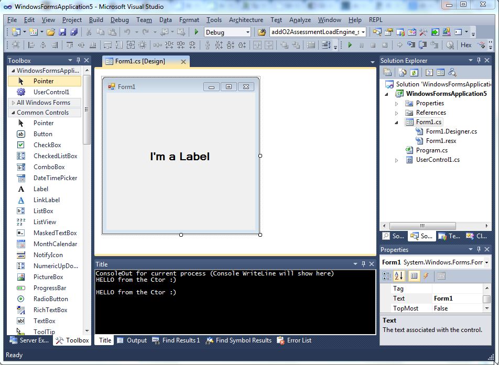Click the Save icon in the toolbar
499x365 pixels.
[62, 32]
